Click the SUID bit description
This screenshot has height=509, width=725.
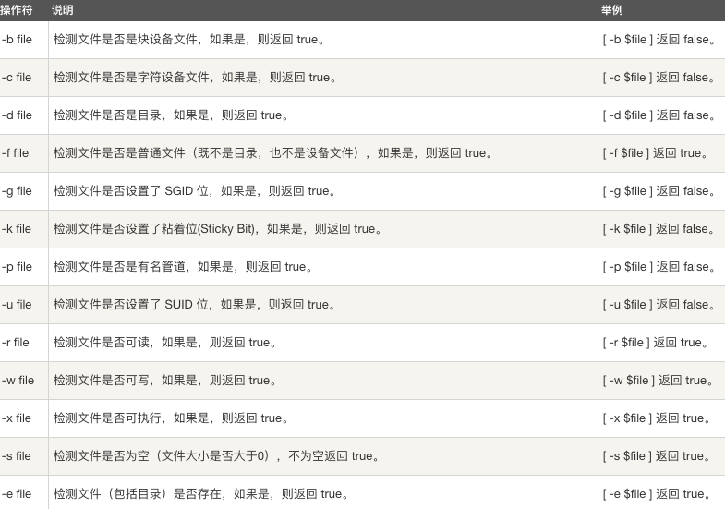195,305
